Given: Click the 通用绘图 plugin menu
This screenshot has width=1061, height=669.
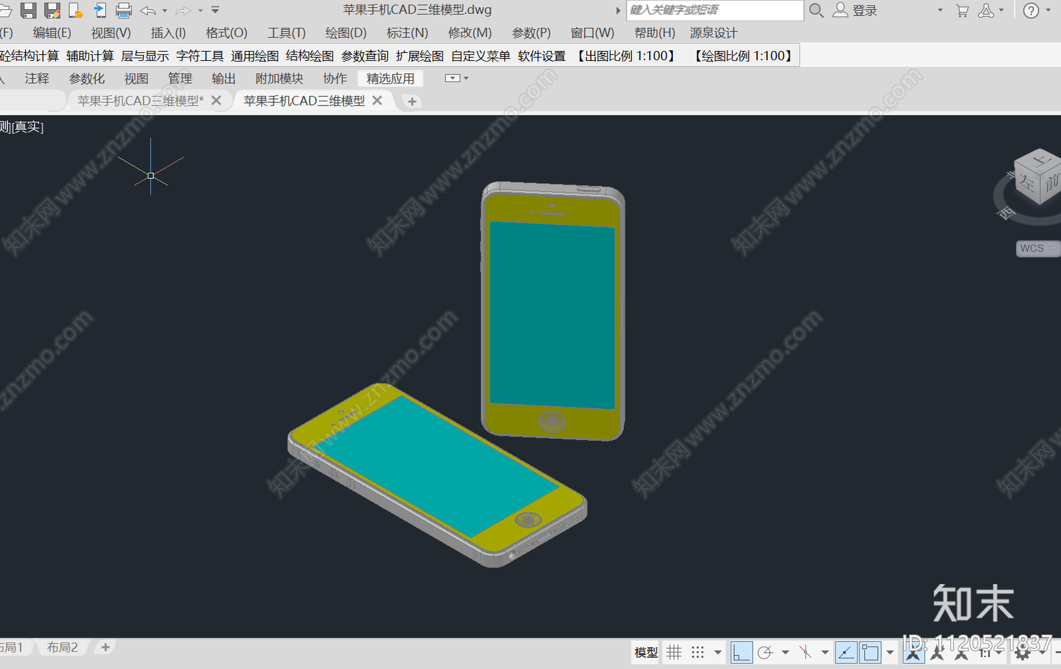Looking at the screenshot, I should coord(255,56).
